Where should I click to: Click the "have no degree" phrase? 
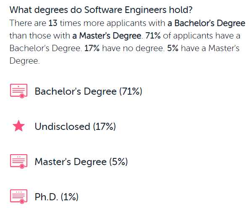coord(133,48)
